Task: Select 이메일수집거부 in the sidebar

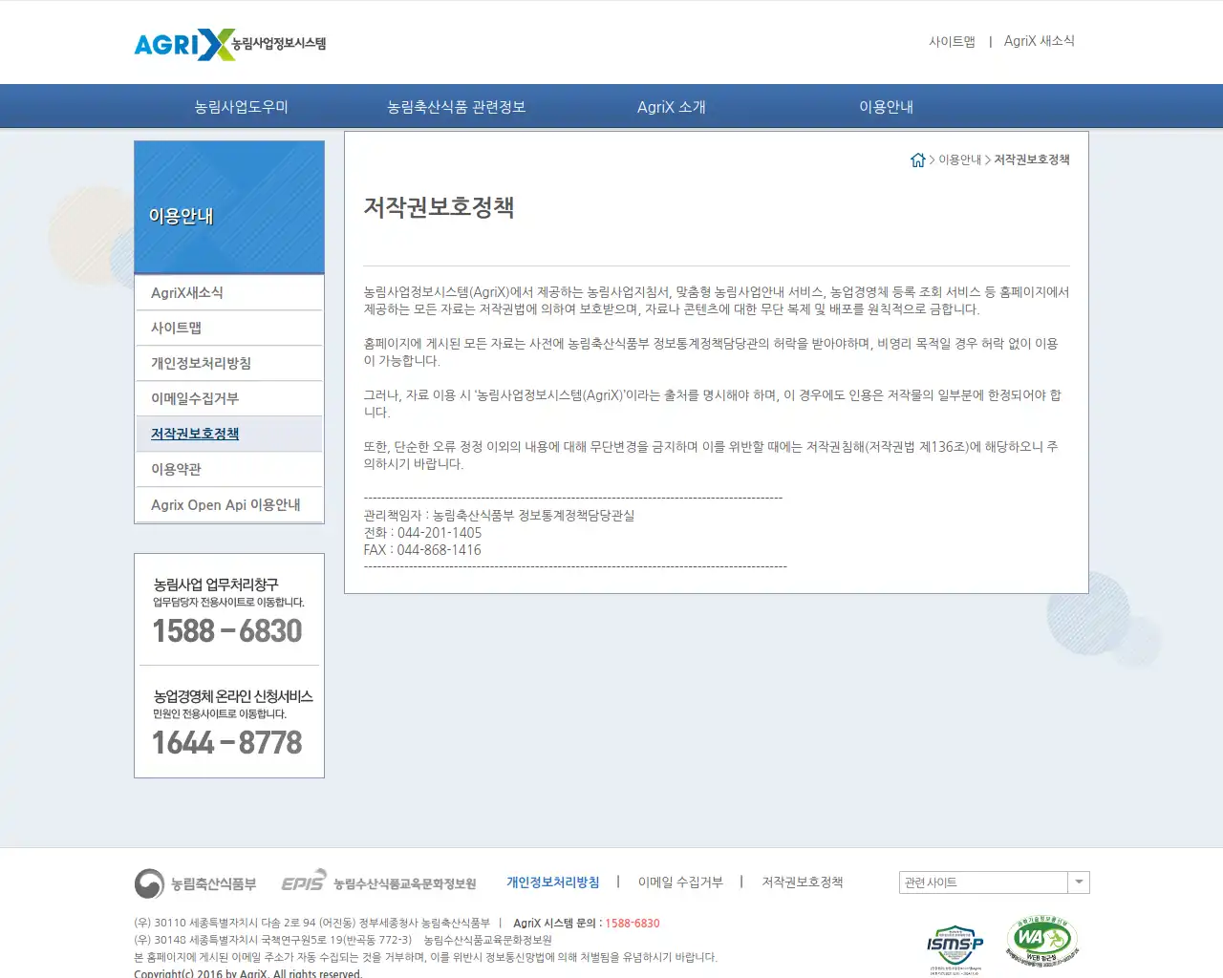Action: click(x=193, y=398)
